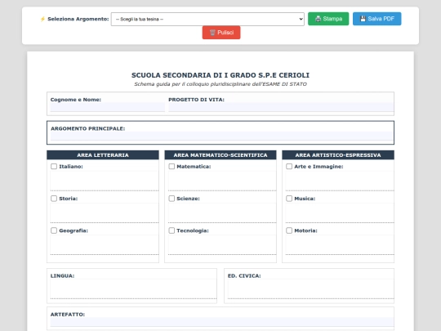The image size is (441, 331).
Task: Check the Geografia checkbox
Action: tap(54, 230)
